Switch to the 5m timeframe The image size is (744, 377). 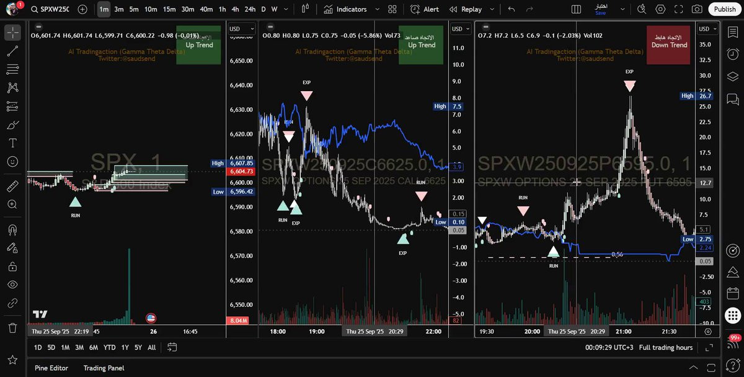click(x=134, y=9)
